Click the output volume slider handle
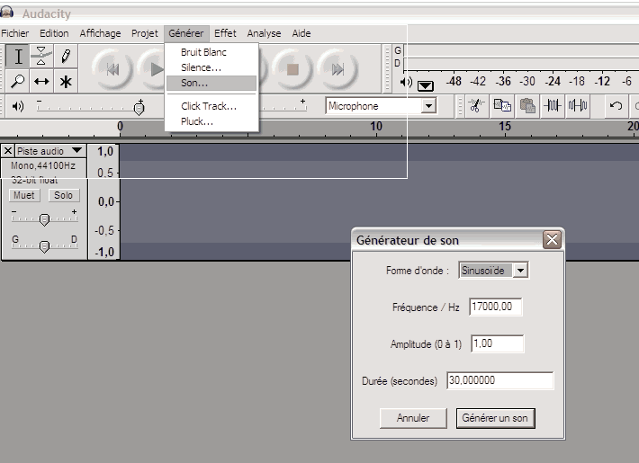The height and width of the screenshot is (463, 639). coord(139,108)
